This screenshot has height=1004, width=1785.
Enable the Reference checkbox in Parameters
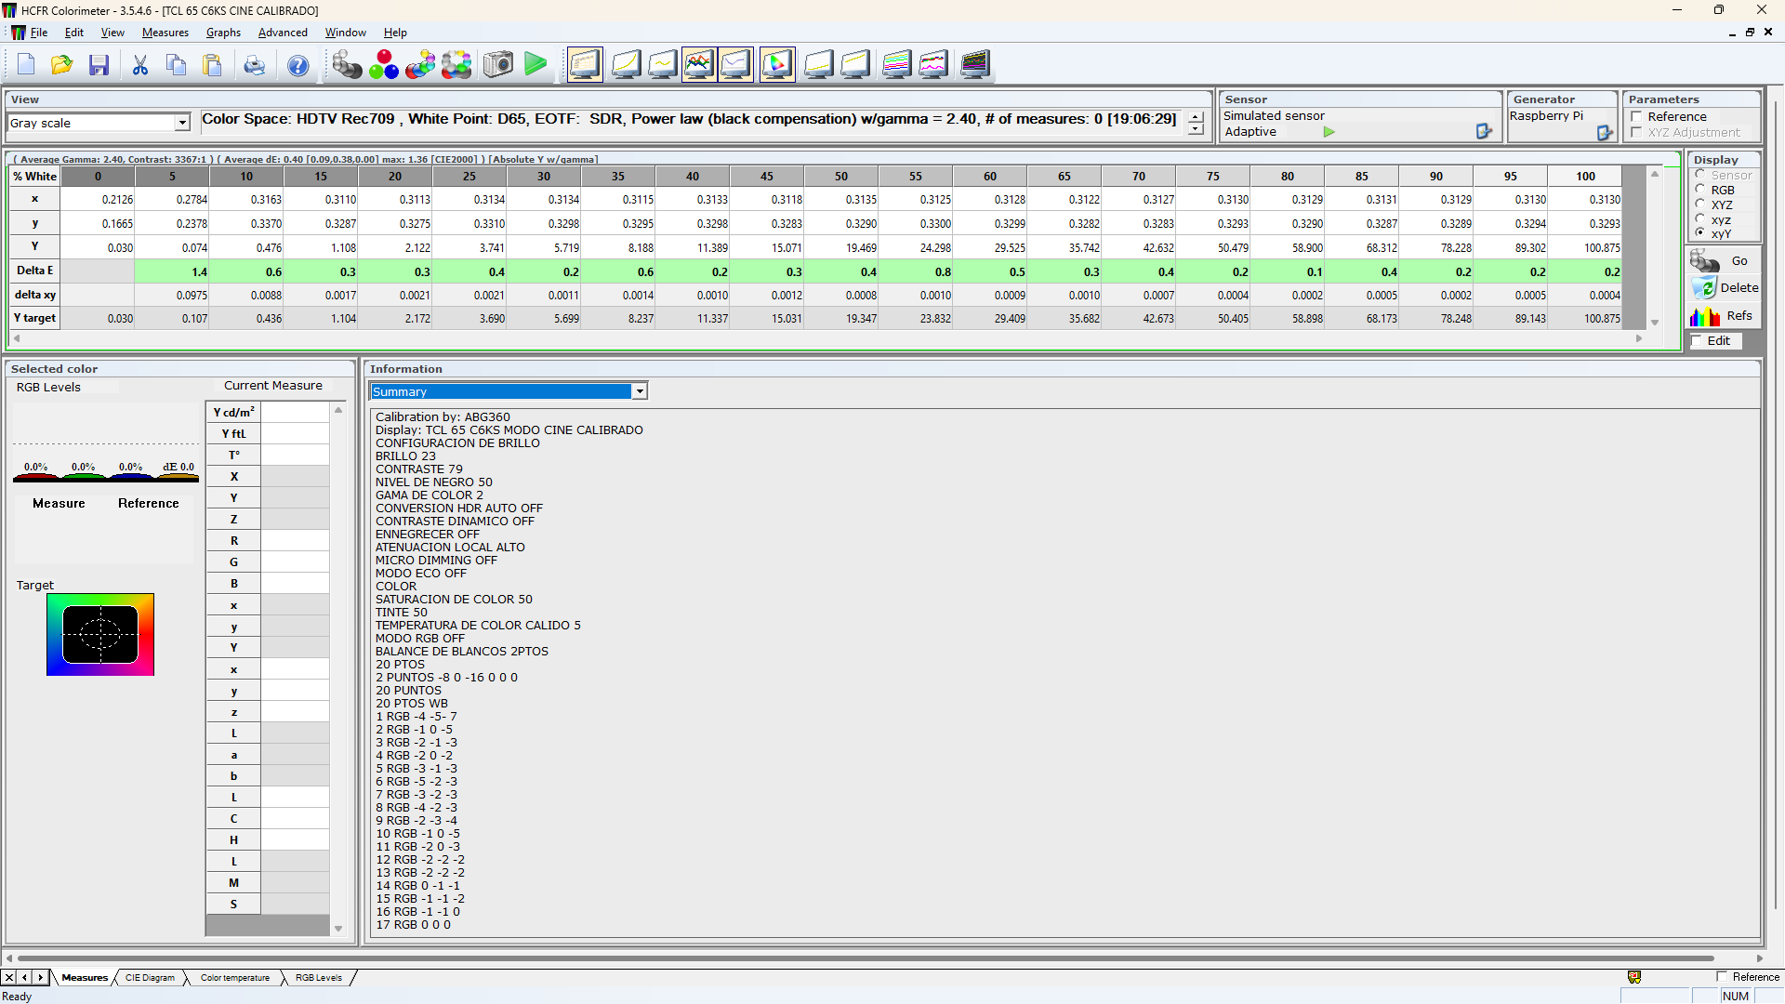[1636, 117]
